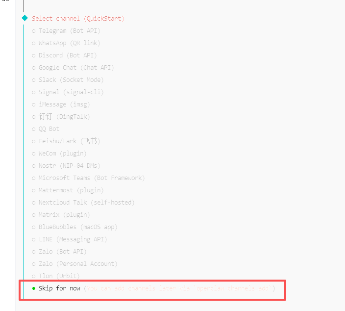Select WeCom (plugin) channel

pos(62,154)
